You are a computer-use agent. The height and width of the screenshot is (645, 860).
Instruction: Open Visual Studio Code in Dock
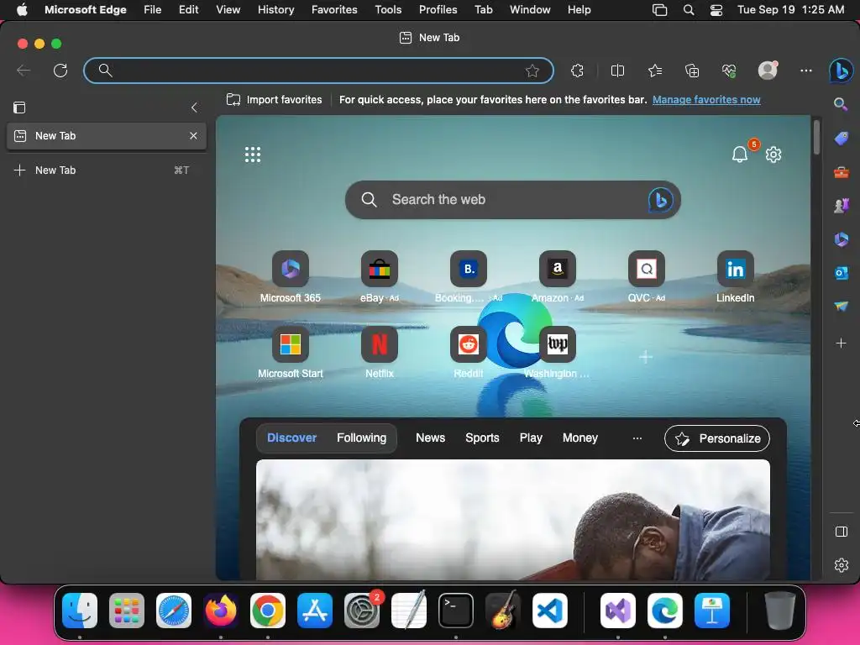coord(549,611)
